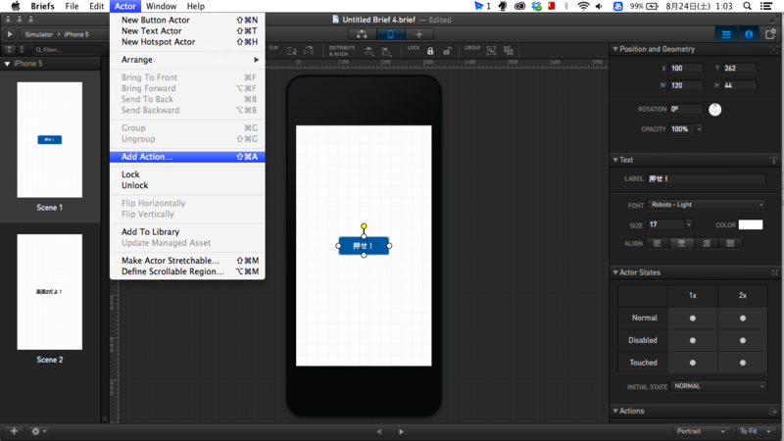
Task: Open the align actors tool
Action: coord(386,51)
